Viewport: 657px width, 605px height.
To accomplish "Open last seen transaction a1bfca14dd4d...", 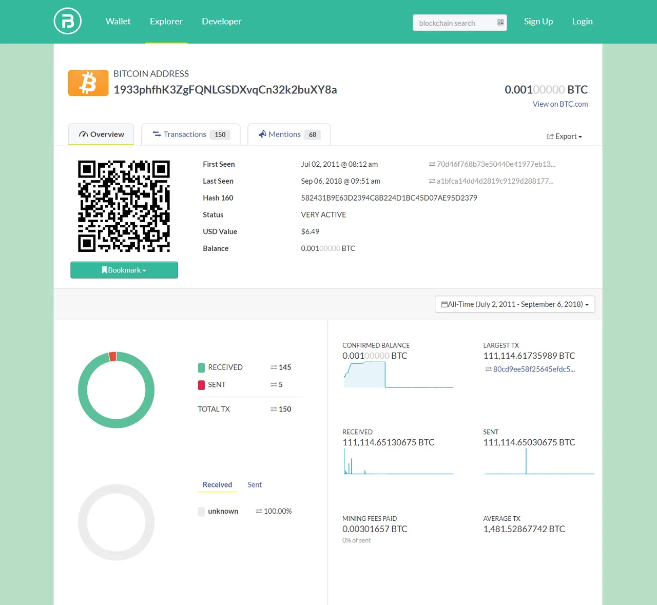I will pyautogui.click(x=495, y=181).
